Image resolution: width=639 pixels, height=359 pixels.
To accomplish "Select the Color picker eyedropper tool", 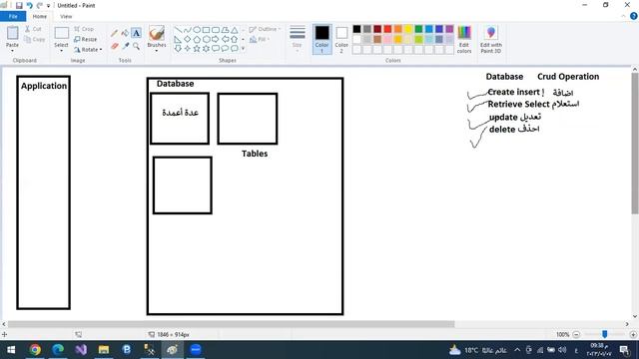I will pyautogui.click(x=126, y=46).
